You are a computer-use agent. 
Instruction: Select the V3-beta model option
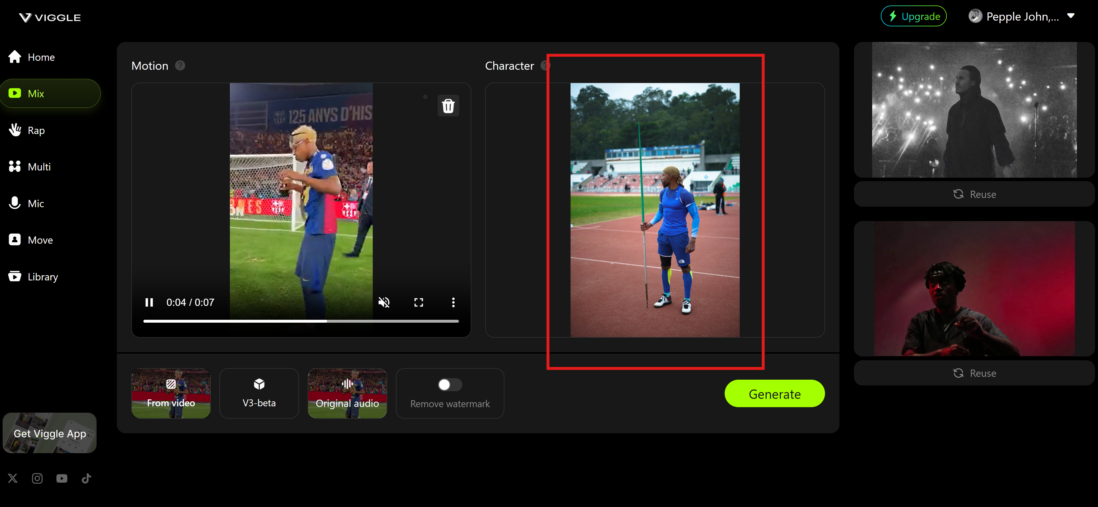point(259,393)
